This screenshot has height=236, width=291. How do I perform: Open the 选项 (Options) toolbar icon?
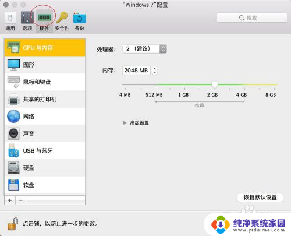(27, 17)
